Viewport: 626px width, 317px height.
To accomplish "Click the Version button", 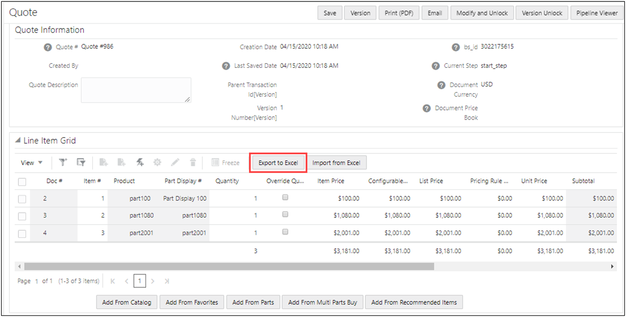I will tap(360, 13).
